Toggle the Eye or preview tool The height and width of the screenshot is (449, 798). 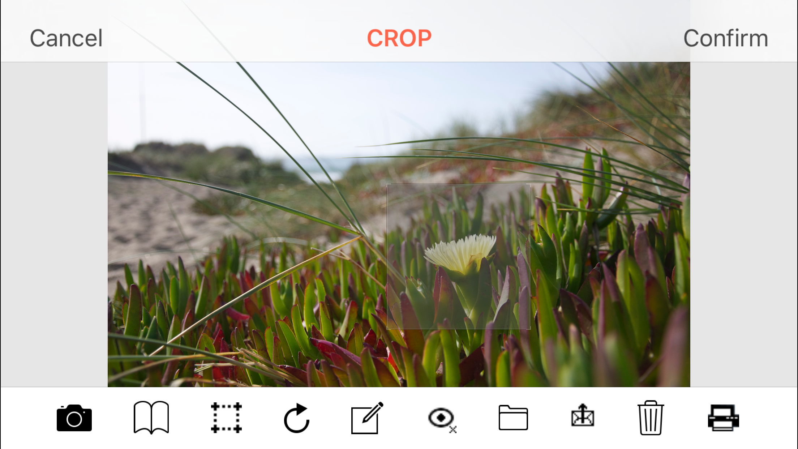(441, 418)
